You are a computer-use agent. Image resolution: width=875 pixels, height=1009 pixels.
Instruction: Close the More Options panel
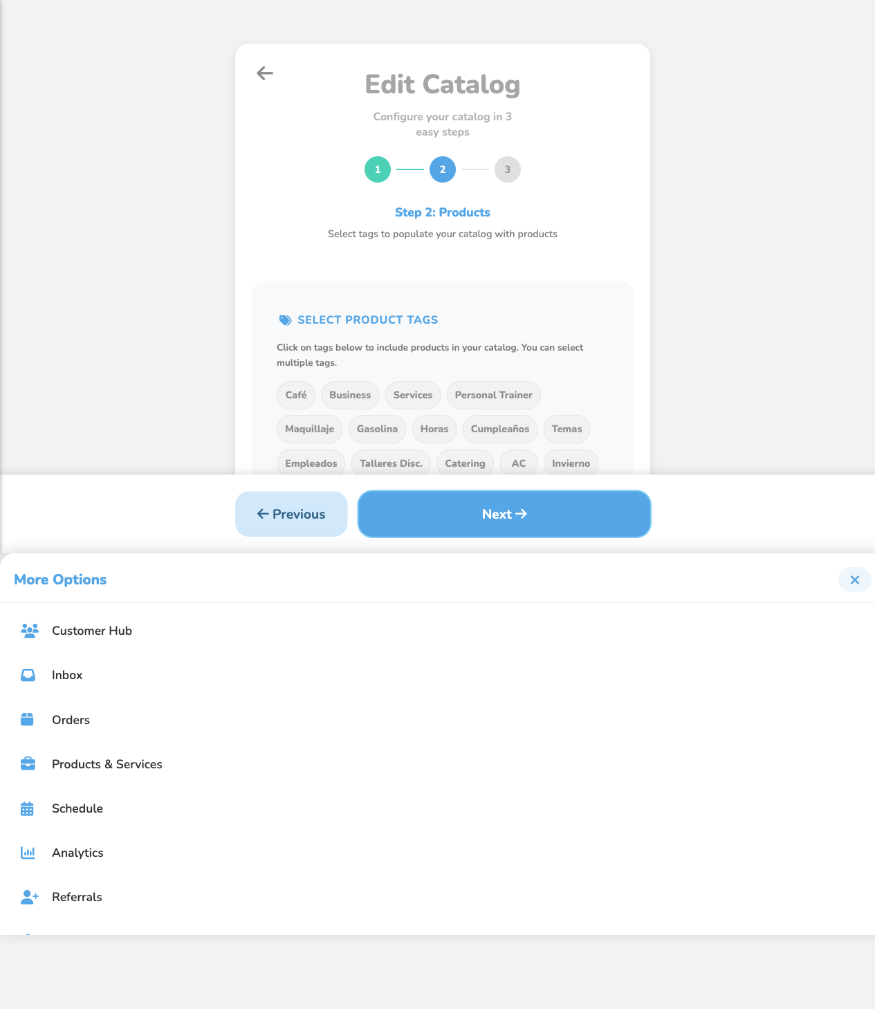(854, 580)
